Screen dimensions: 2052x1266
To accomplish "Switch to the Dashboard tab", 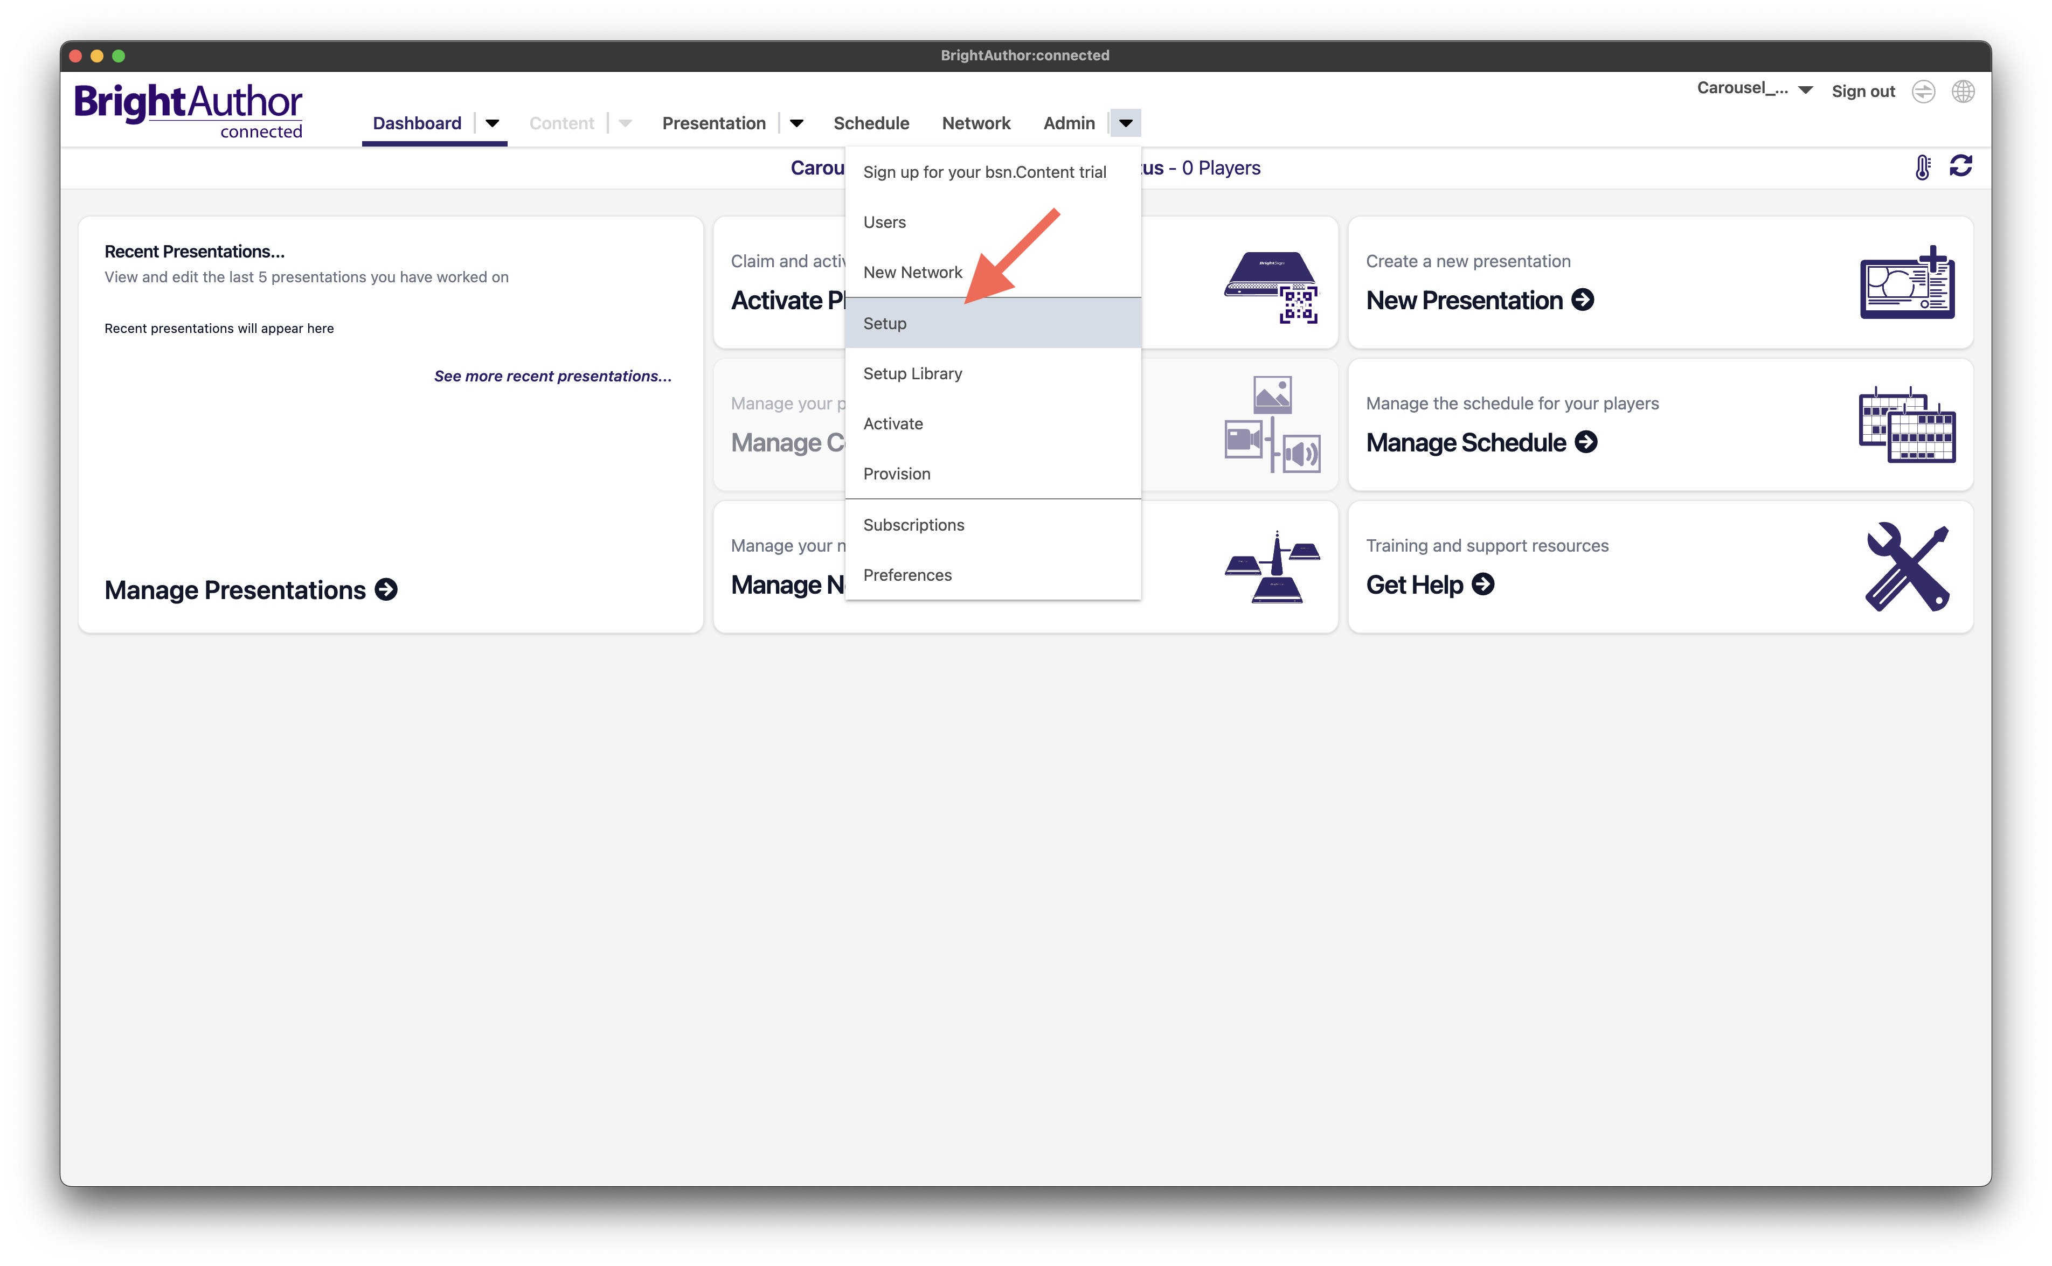I will click(417, 124).
